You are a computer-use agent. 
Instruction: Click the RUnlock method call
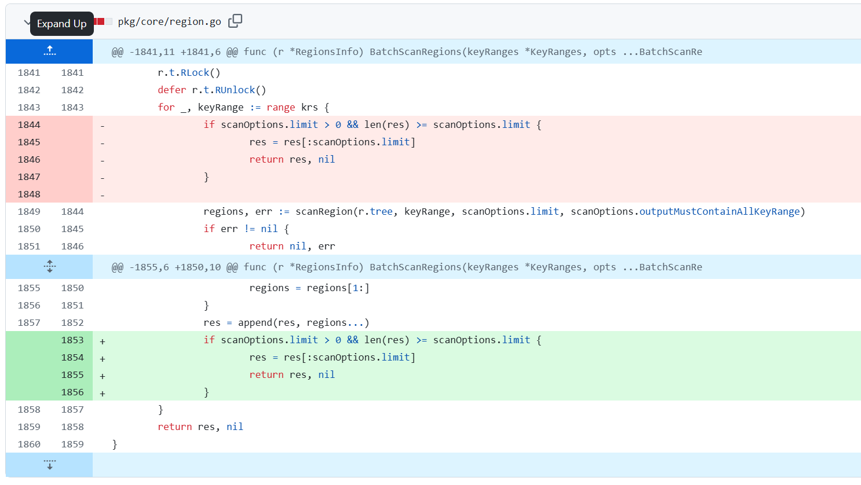point(235,90)
